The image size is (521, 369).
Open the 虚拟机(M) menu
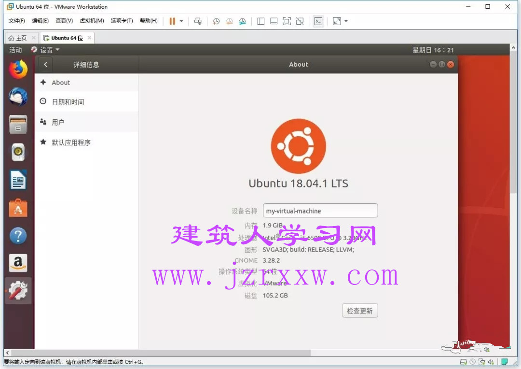[x=92, y=21]
